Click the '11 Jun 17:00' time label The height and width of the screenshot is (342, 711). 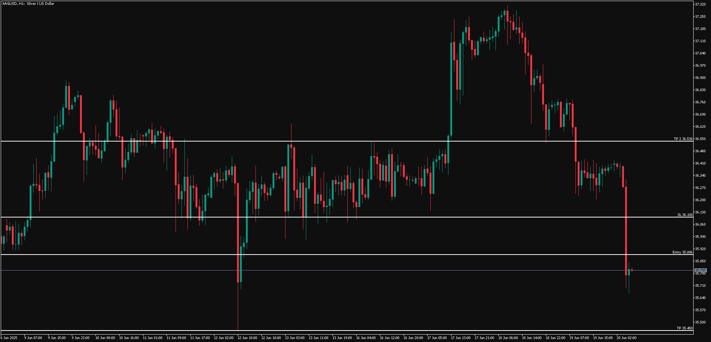pos(200,338)
